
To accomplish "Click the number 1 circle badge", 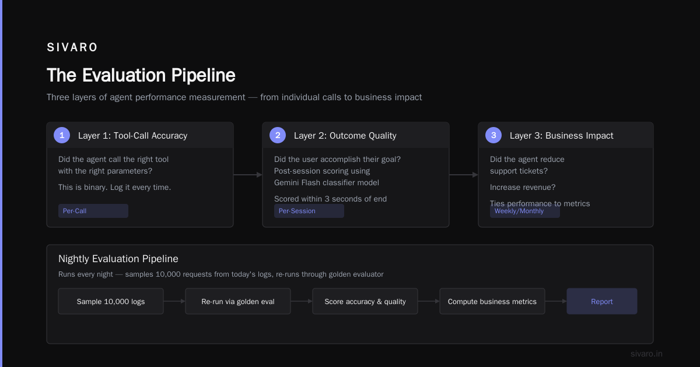I will pyautogui.click(x=62, y=135).
